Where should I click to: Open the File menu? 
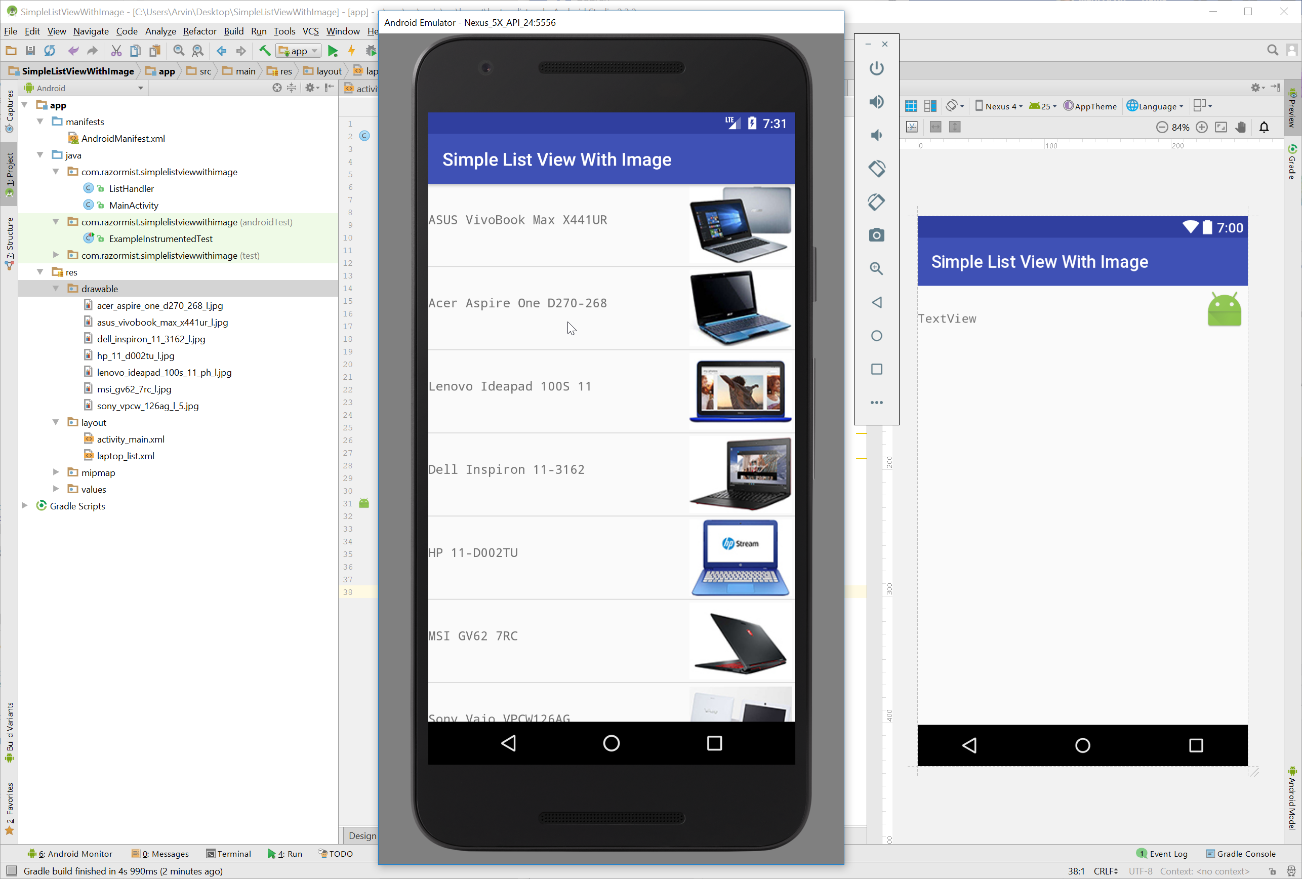click(x=10, y=31)
